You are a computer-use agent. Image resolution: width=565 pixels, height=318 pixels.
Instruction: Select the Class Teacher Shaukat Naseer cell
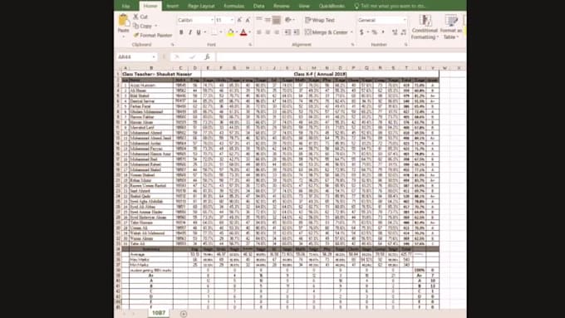coord(161,74)
